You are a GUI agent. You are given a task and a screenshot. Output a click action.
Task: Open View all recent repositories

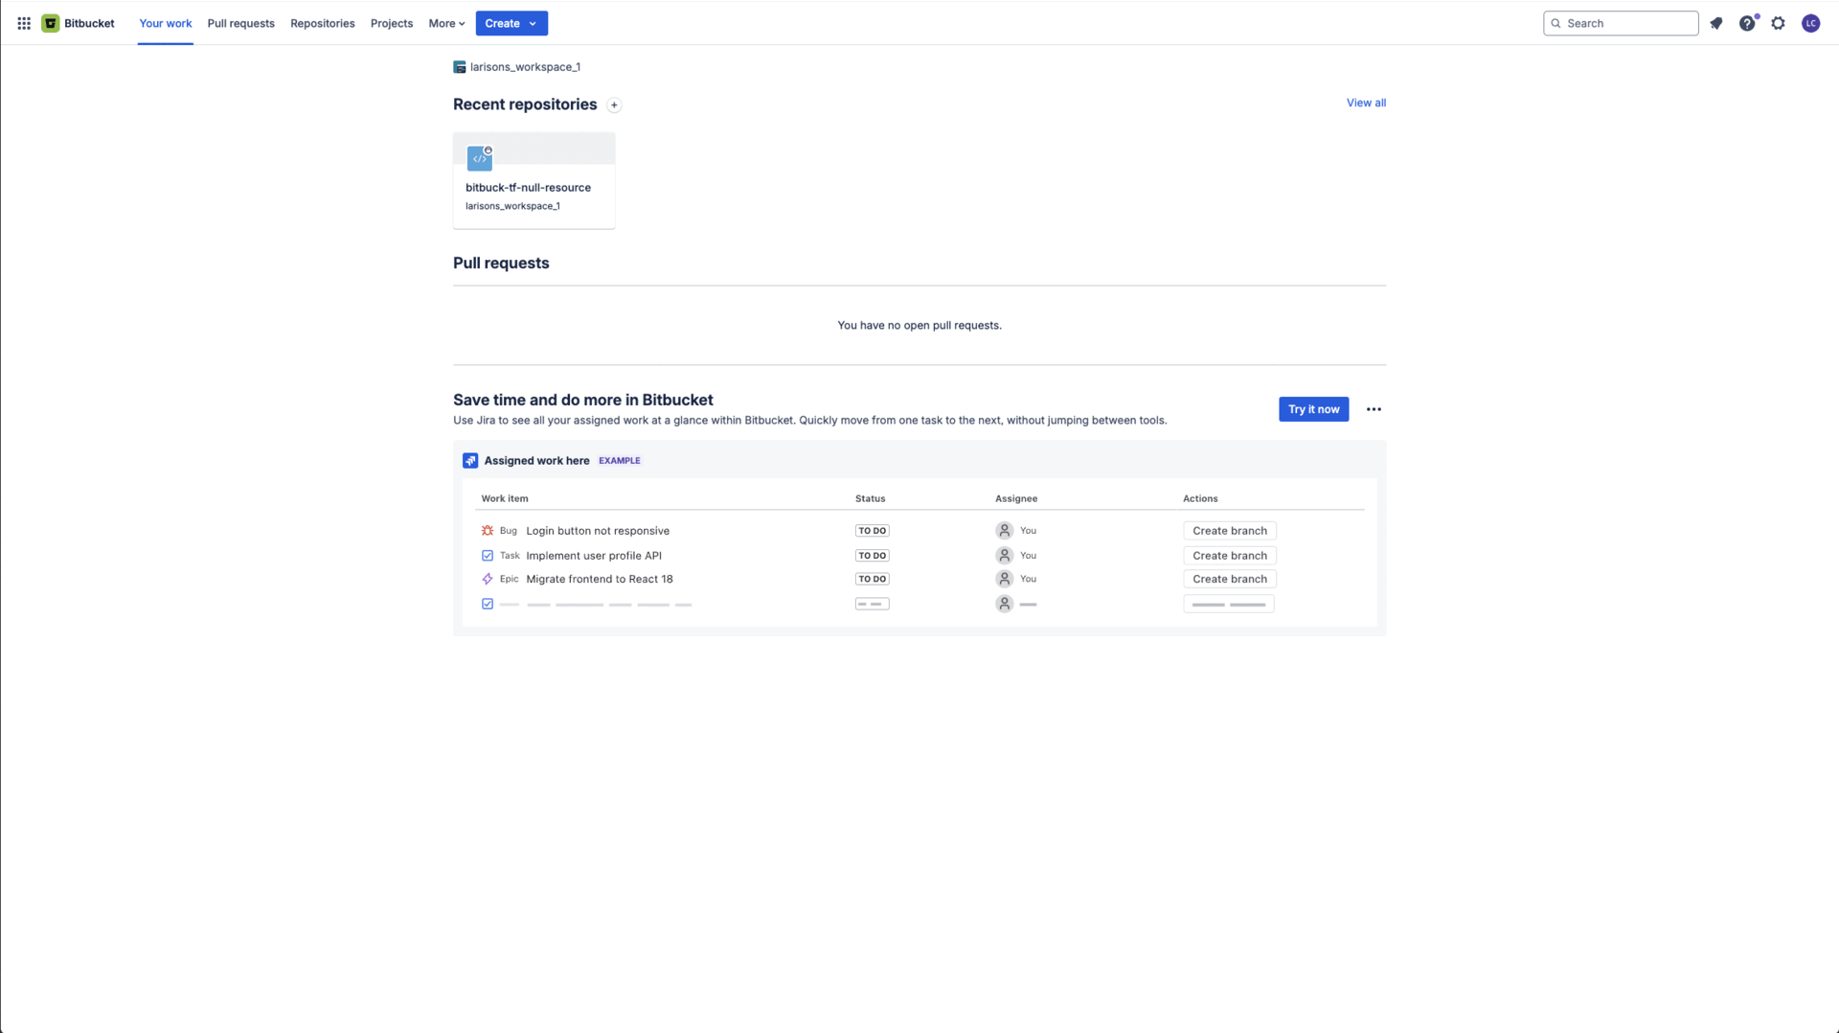1366,103
